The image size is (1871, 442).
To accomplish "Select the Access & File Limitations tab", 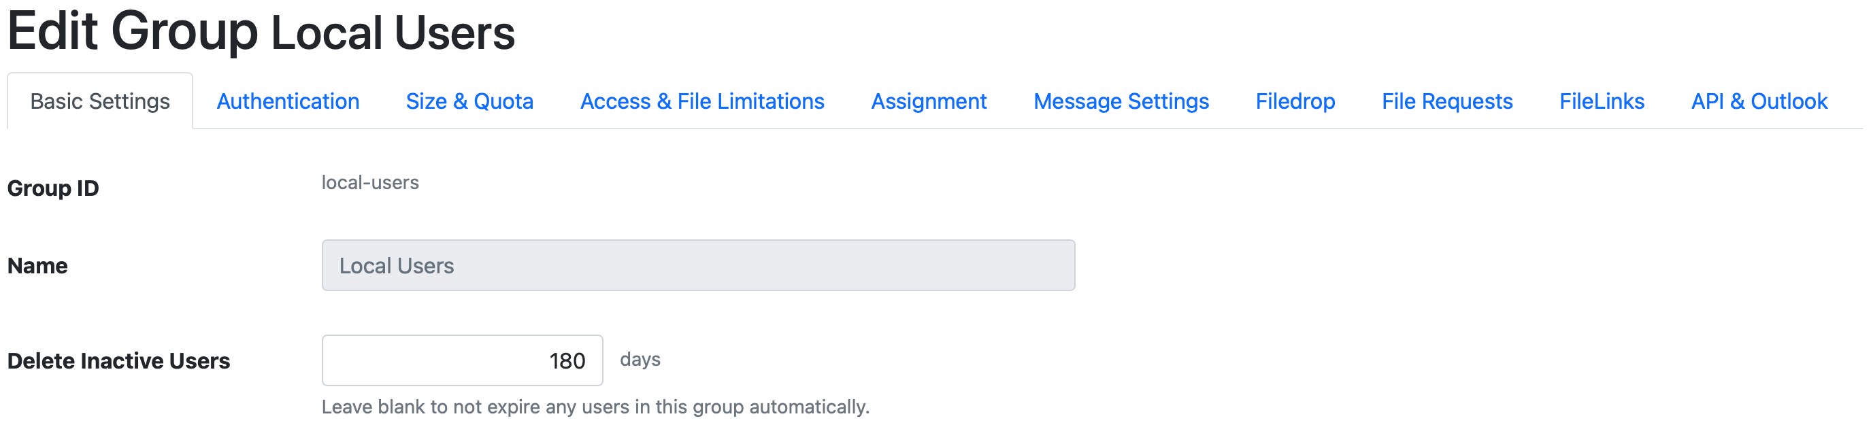I will [701, 101].
